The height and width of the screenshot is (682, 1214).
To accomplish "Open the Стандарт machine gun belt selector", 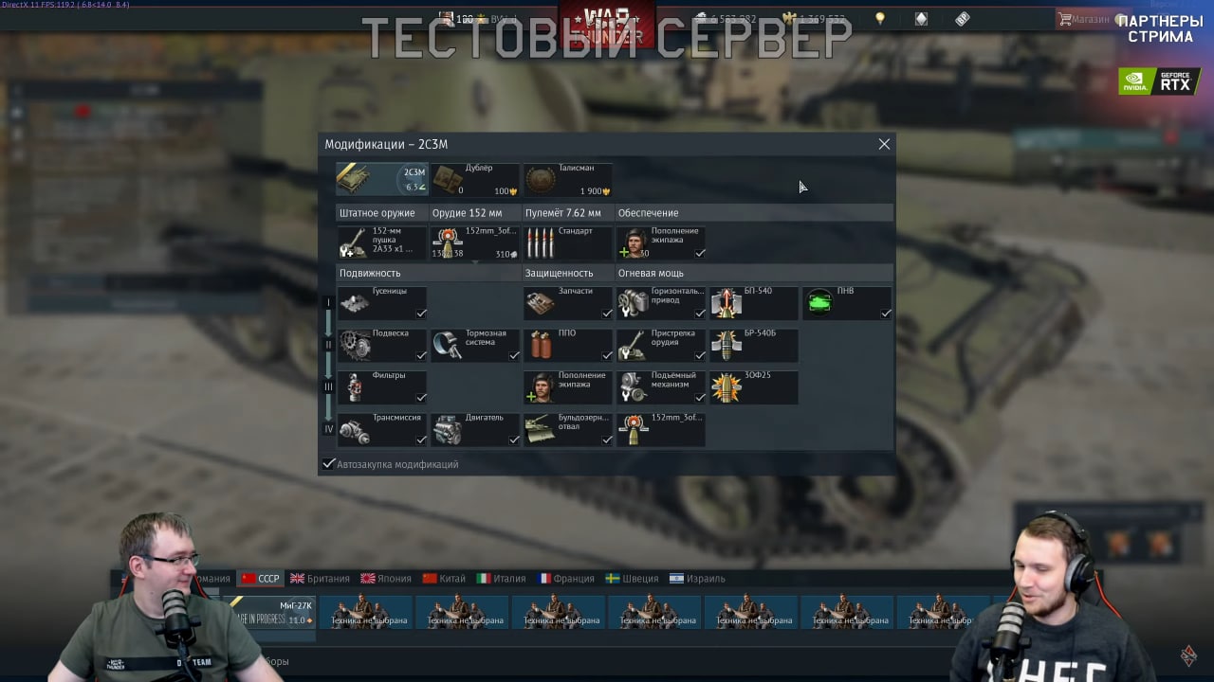I will 568,242.
